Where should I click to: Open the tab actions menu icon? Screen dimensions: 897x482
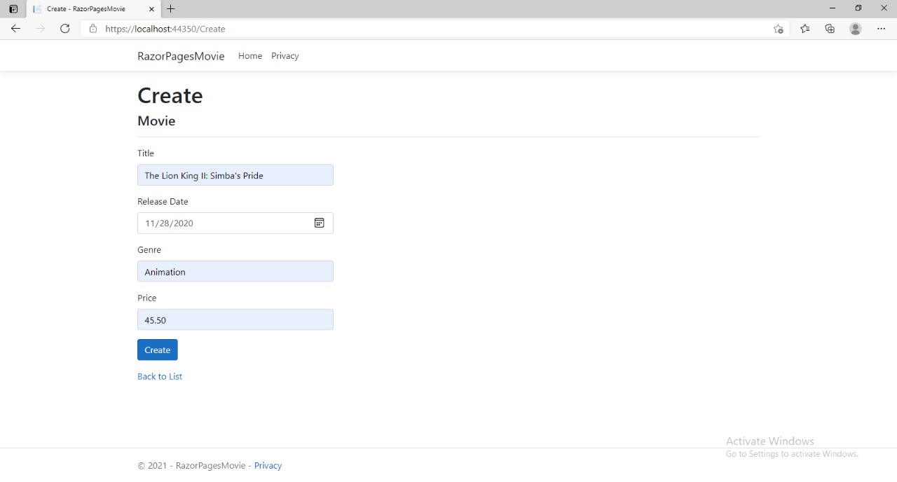click(13, 9)
